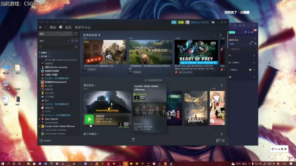This screenshot has height=166, width=296.
Task: Open the account name wallet dropdown
Action: pyautogui.click(x=199, y=23)
